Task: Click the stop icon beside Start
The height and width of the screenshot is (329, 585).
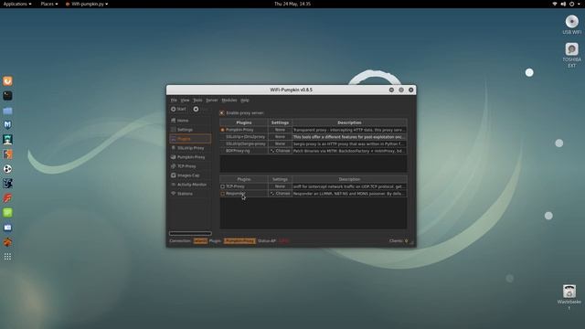Action: coord(196,109)
